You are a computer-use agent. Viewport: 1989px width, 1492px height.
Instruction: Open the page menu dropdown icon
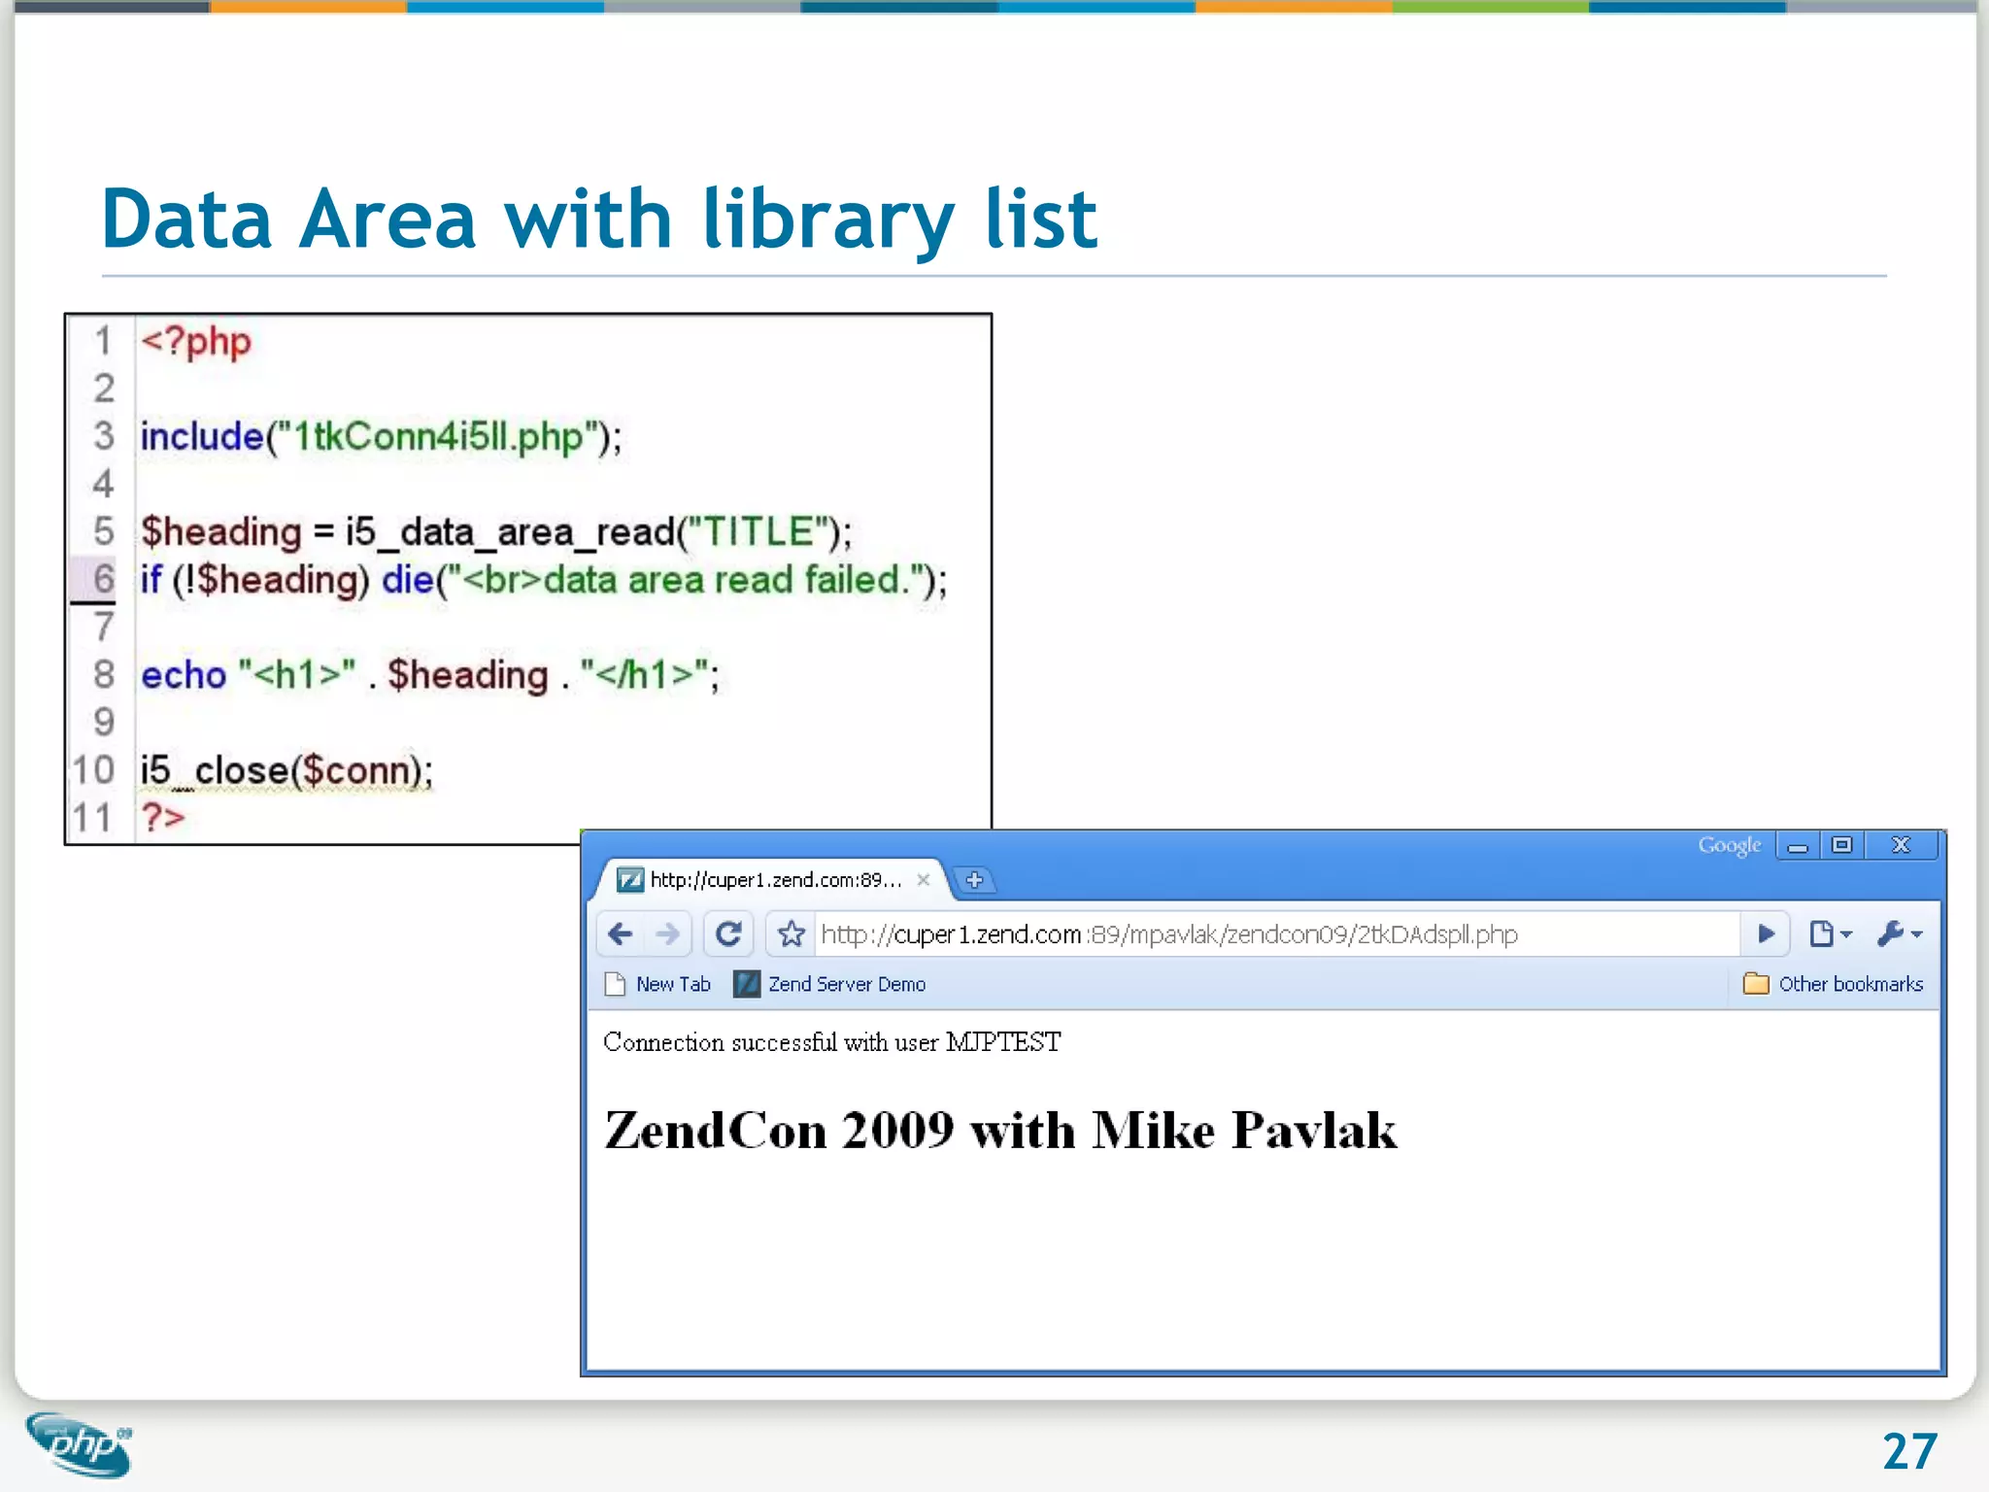pos(1830,933)
